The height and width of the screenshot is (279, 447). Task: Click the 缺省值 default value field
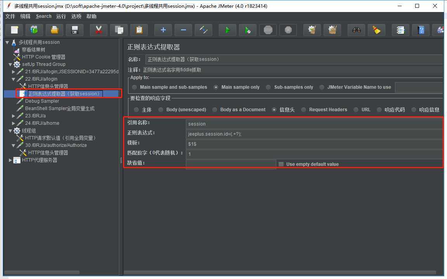[x=231, y=164]
